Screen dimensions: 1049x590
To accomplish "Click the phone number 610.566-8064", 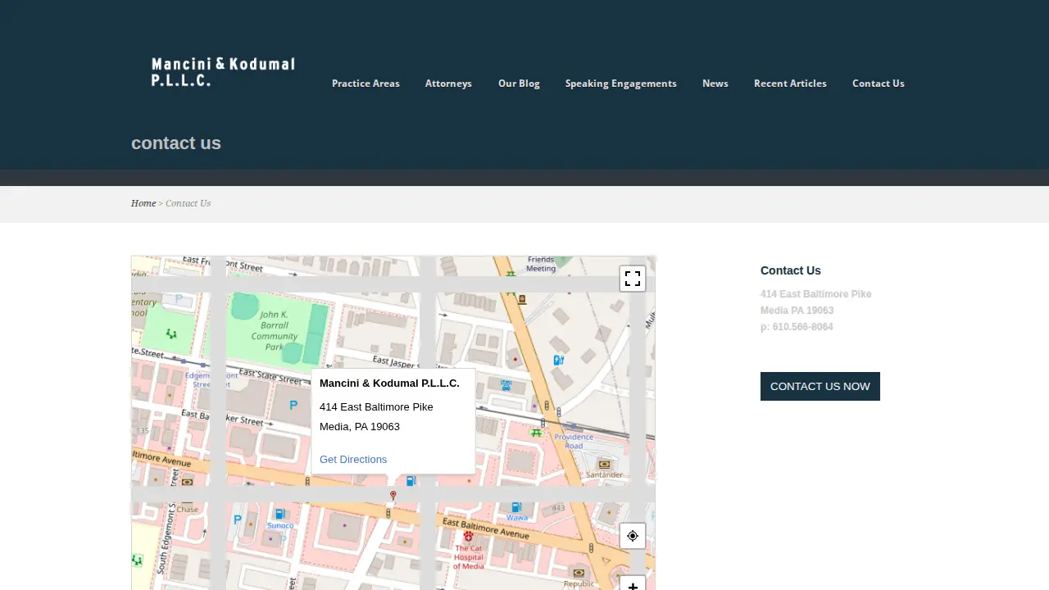I will (x=802, y=327).
